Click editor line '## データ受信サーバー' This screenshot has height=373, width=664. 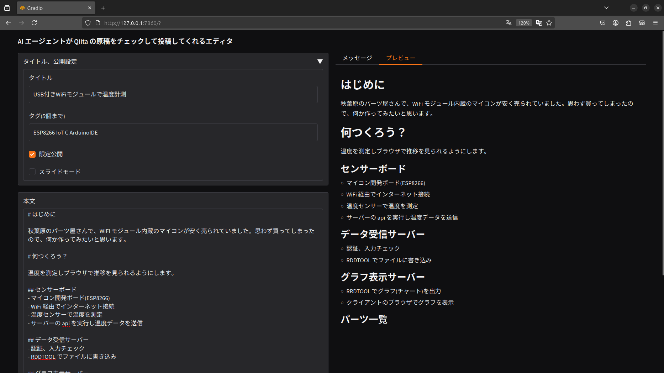pyautogui.click(x=58, y=340)
